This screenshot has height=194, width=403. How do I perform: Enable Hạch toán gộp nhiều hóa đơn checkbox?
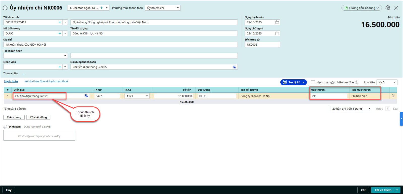(x=313, y=82)
